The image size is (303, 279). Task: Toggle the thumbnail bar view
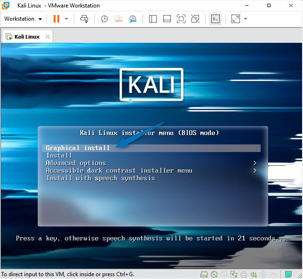[167, 19]
